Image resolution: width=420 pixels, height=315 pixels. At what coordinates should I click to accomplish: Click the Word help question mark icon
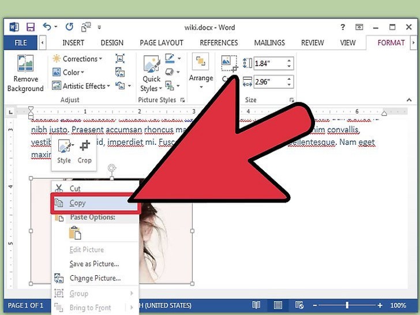pyautogui.click(x=343, y=27)
